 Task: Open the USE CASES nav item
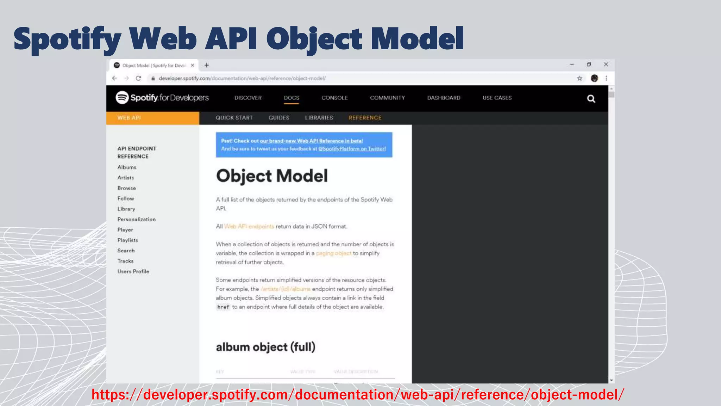coord(497,98)
